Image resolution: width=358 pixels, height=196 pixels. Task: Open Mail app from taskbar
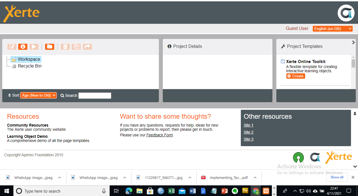182,191
